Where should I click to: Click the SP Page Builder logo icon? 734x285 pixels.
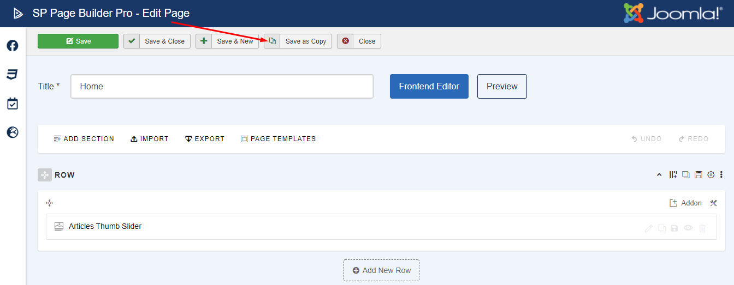point(19,13)
